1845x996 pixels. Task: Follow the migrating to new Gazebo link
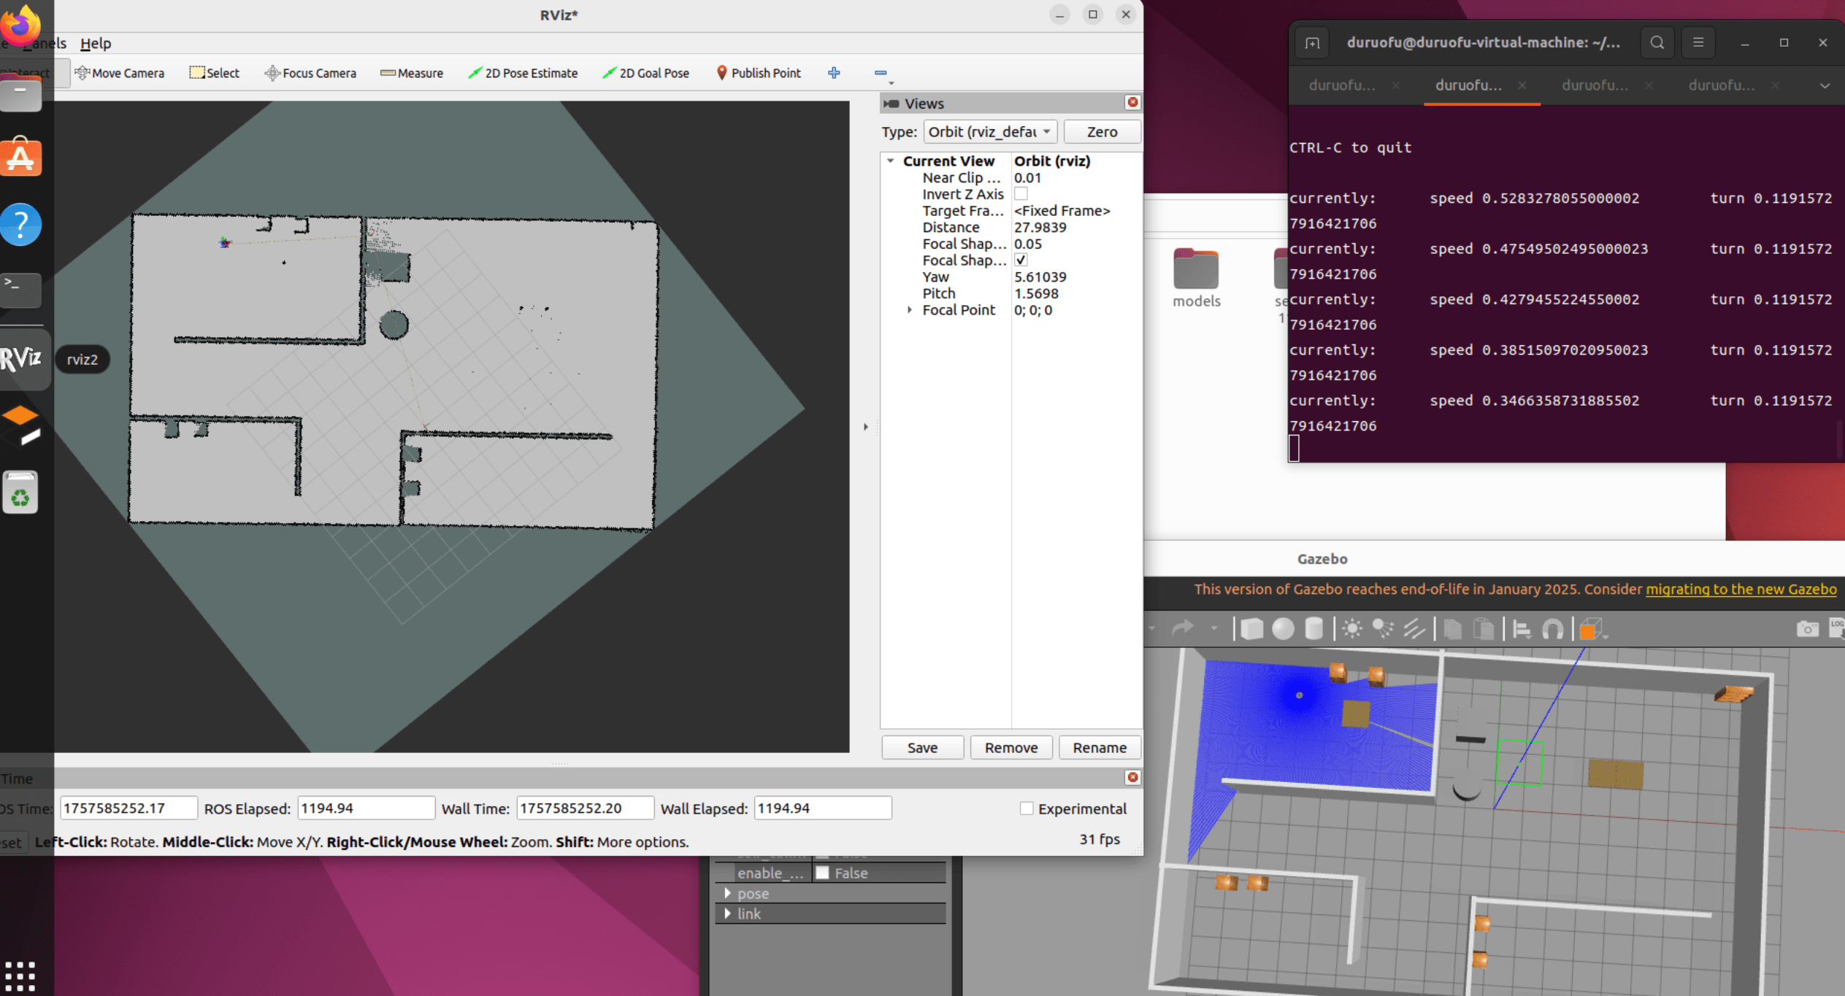coord(1741,590)
